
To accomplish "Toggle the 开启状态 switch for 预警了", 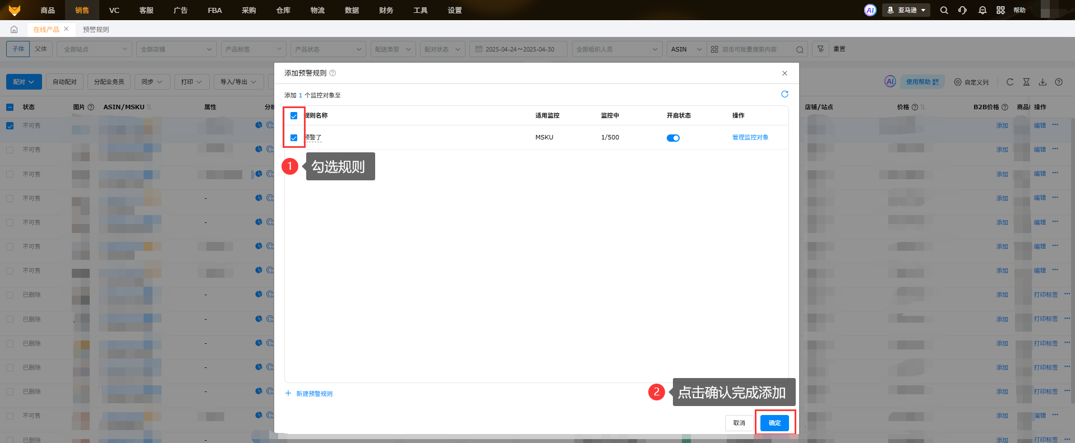I will point(673,138).
